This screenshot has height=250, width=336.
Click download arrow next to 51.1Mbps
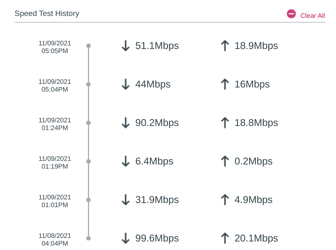pos(125,46)
